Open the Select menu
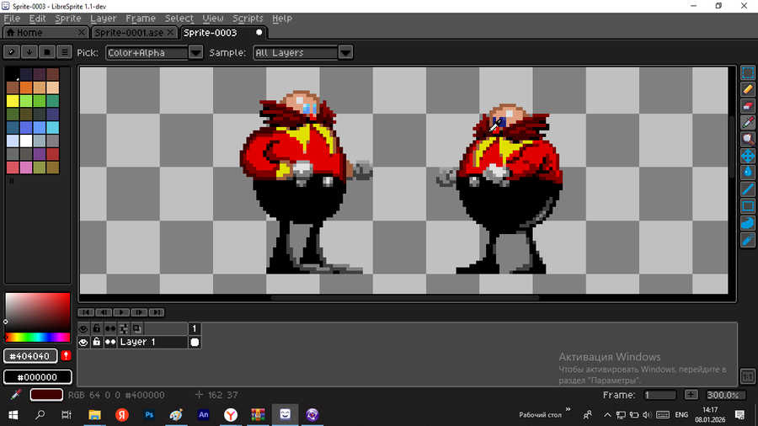Screen dimensions: 758x426 click(179, 19)
